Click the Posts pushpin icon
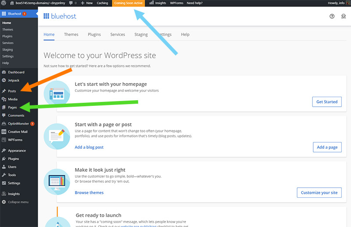351x227 pixels. point(4,91)
